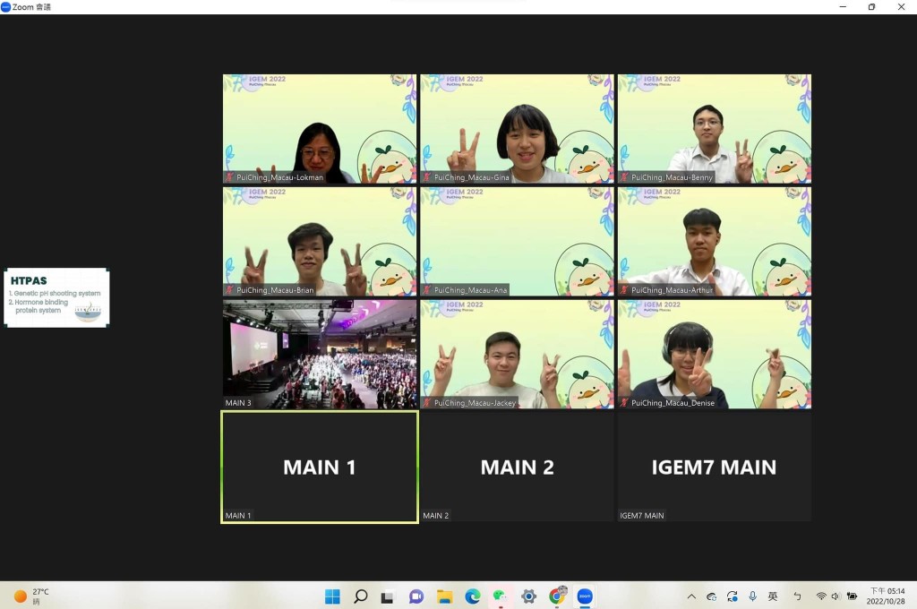The height and width of the screenshot is (609, 917).
Task: Open Google Chrome from taskbar
Action: tap(557, 596)
